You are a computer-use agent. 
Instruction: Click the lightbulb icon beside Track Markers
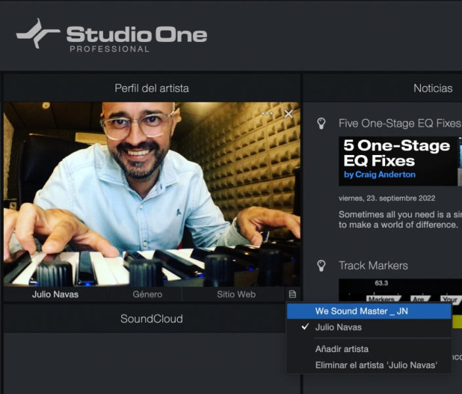(321, 265)
